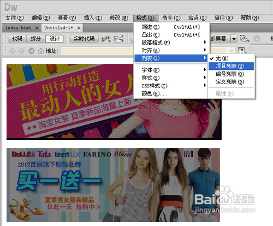Image resolution: width=273 pixels, height=226 pixels.
Task: Close the Untitled-1 tab
Action: 79,28
